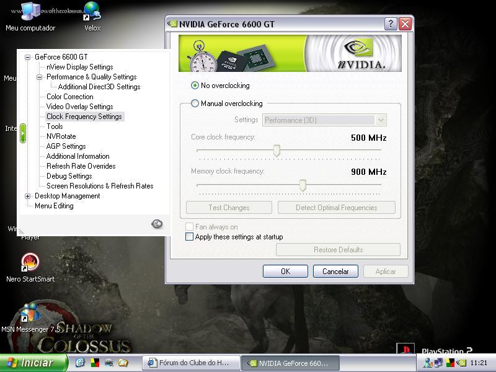Viewport: 496px width, 372px height.
Task: Click the NVIDIA settings tray icon
Action: pyautogui.click(x=461, y=363)
